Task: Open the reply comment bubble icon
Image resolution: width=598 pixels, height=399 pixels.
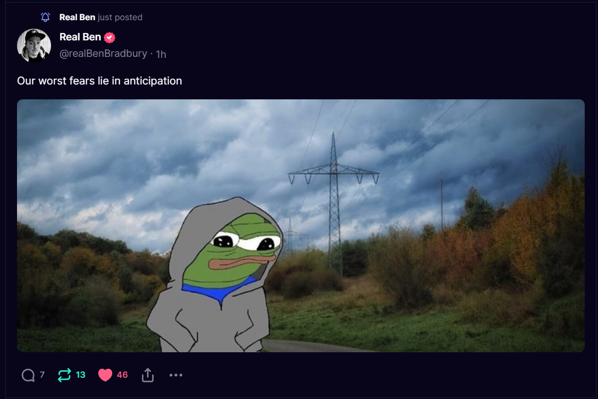Action: click(28, 375)
